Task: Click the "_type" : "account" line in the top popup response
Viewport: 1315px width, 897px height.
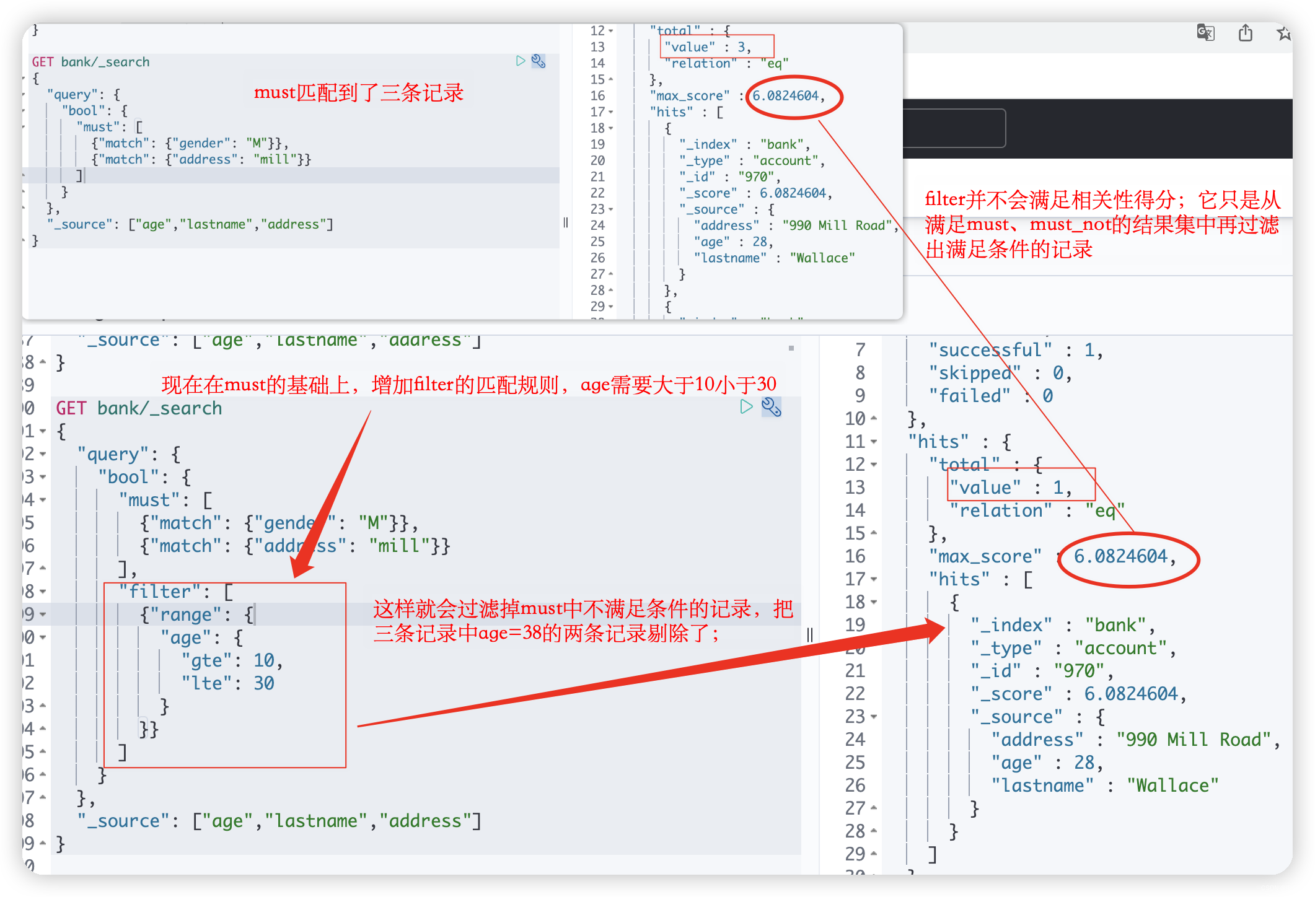Action: [x=752, y=160]
